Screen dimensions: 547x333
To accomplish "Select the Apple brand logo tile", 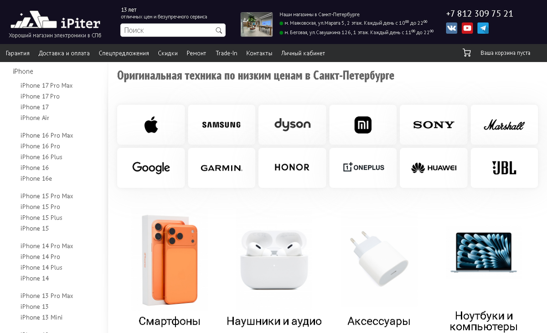I will [151, 125].
